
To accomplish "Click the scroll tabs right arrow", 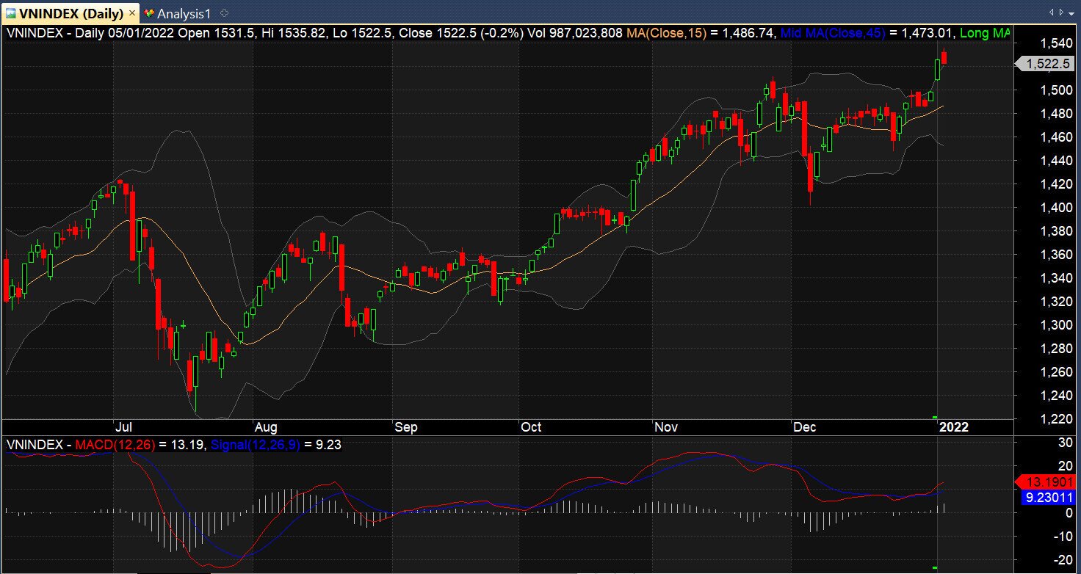I will click(x=1060, y=12).
